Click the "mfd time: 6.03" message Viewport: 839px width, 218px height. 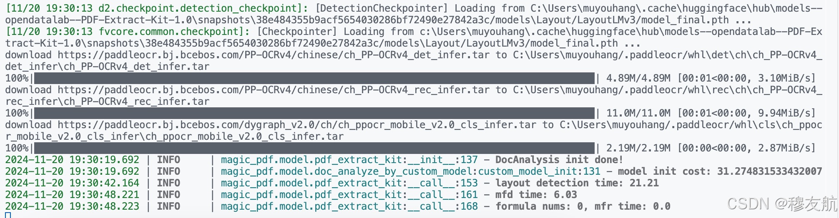(x=536, y=195)
